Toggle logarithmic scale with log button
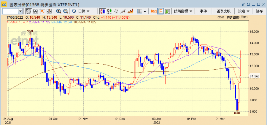Screen dimensions: 267x125 pyautogui.click(x=154, y=11)
